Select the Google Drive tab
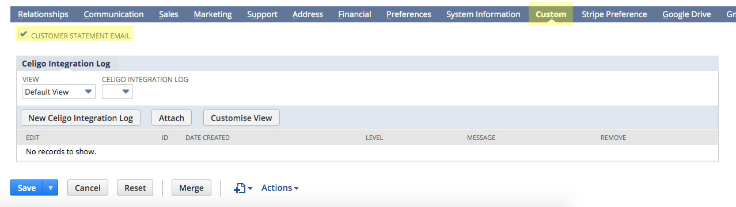 click(686, 14)
